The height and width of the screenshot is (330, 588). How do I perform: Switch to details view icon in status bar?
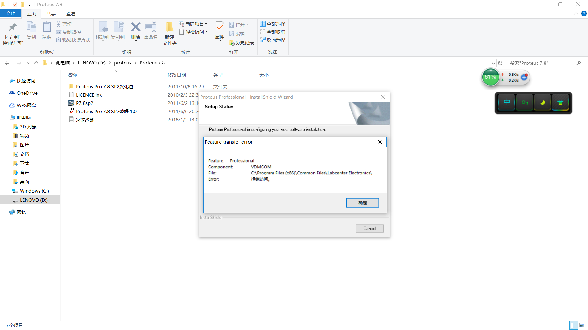pyautogui.click(x=574, y=325)
